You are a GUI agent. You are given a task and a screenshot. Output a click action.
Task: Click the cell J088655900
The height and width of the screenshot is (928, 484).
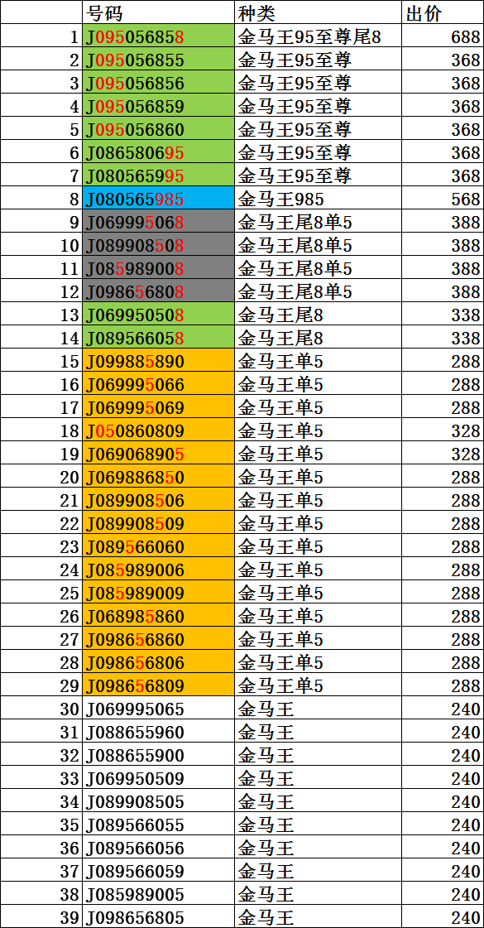pyautogui.click(x=158, y=756)
